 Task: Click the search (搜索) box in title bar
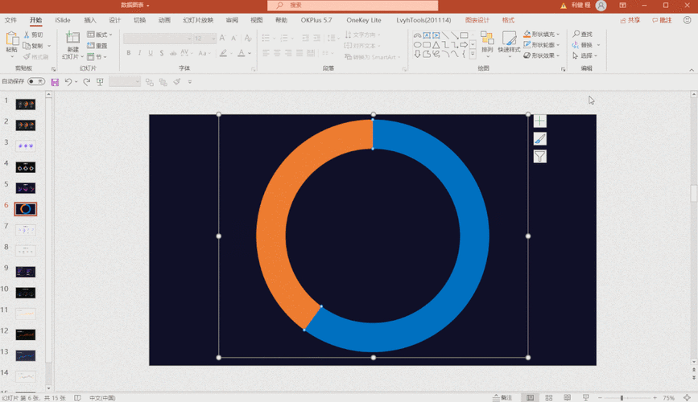click(353, 6)
